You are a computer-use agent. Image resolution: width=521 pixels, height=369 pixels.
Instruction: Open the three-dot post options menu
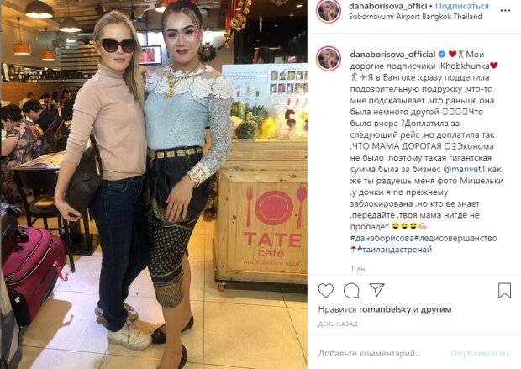[x=505, y=11]
